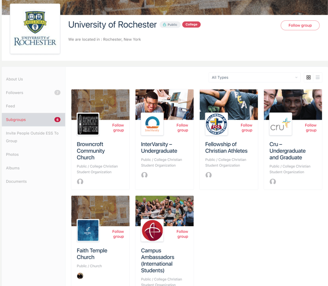The width and height of the screenshot is (328, 286).
Task: Click the Follow group button for University of Rochester
Action: point(300,25)
